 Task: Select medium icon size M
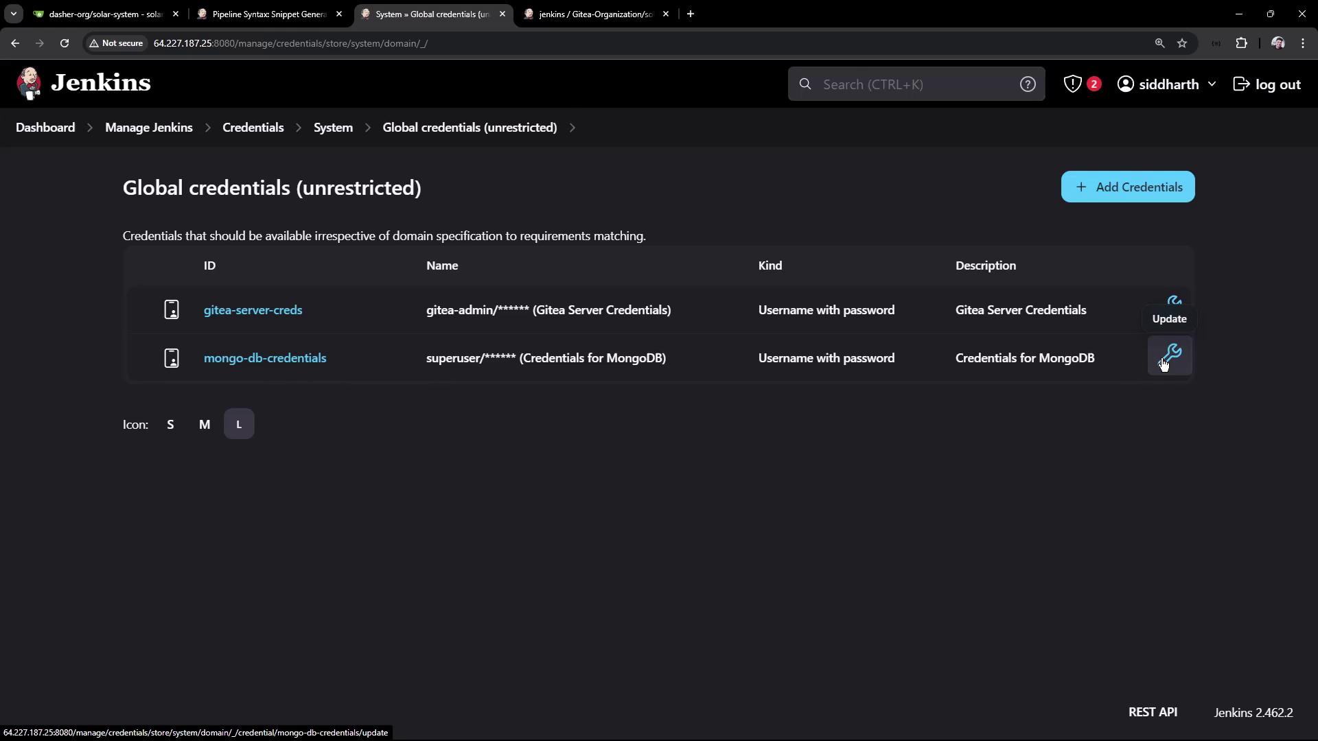[205, 424]
